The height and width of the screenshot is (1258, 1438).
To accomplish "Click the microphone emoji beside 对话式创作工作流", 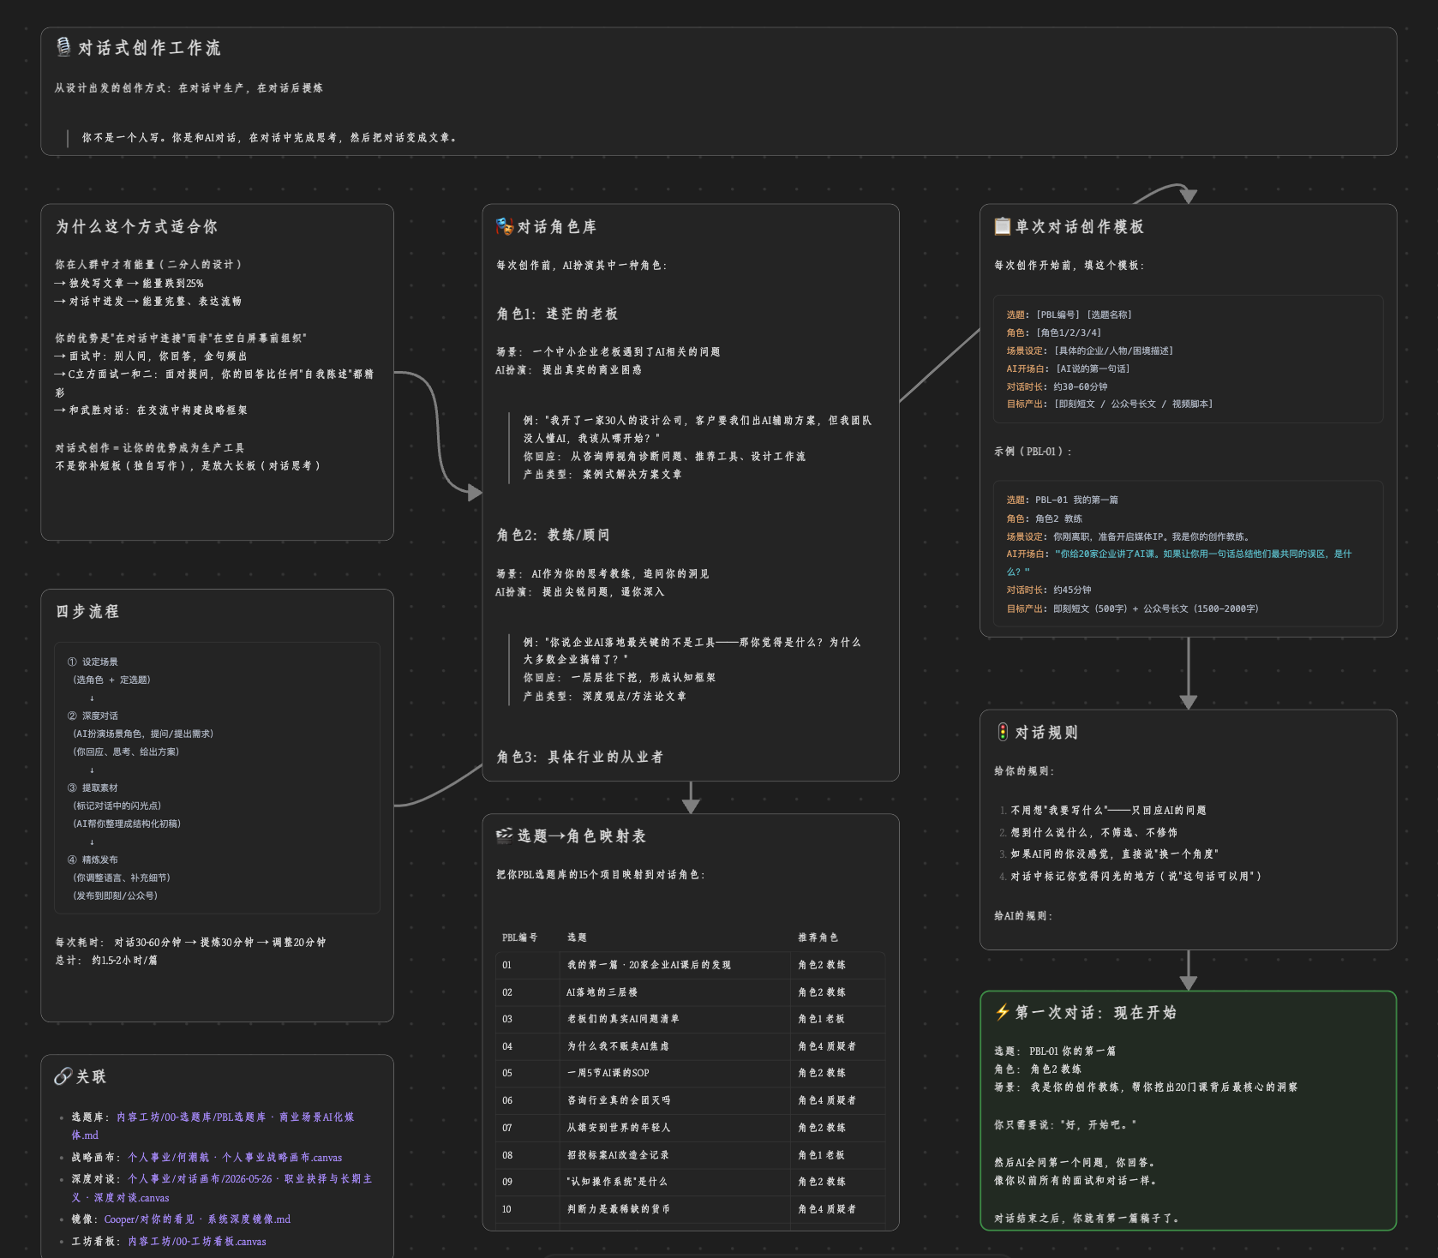I will 63,47.
